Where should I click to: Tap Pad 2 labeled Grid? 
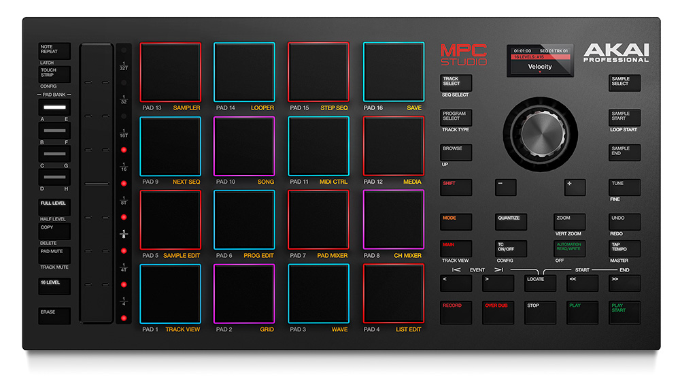[x=244, y=294]
